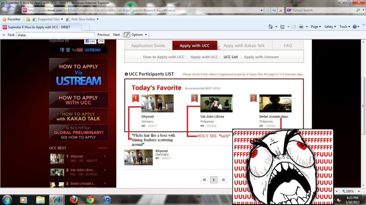Screen dimensions: 366x205
Task: Expand the Safety dropdown menu
Action: tap(330, 27)
